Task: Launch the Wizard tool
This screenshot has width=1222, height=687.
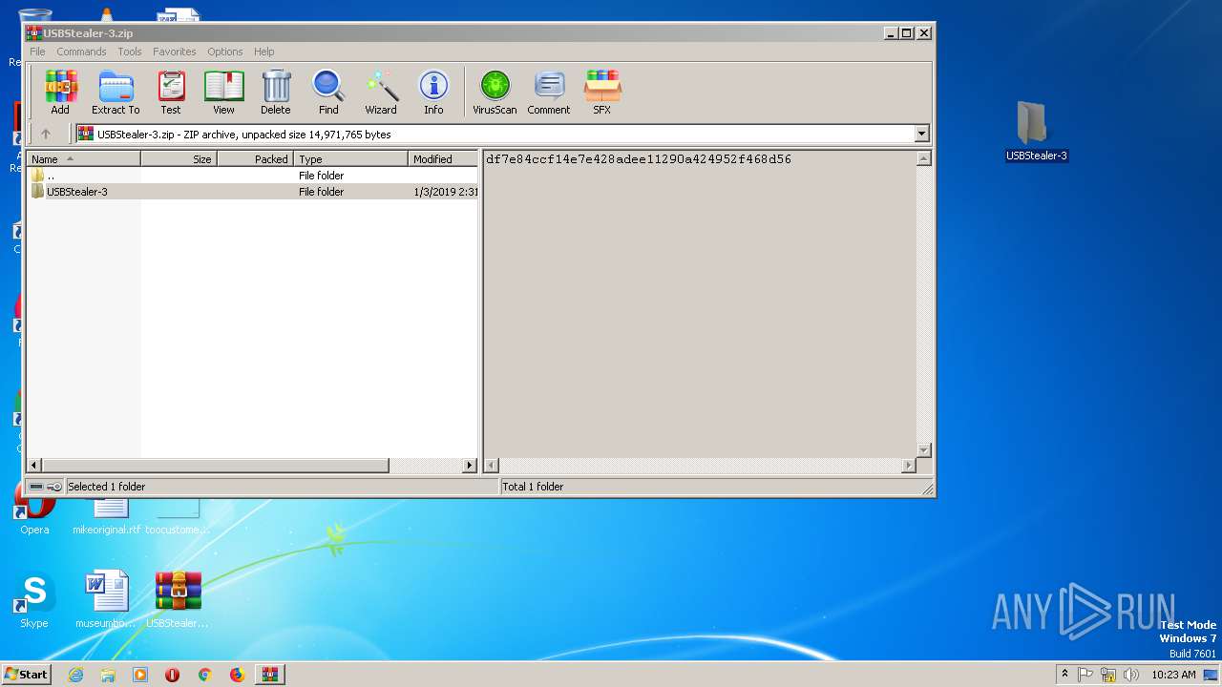Action: [x=381, y=93]
